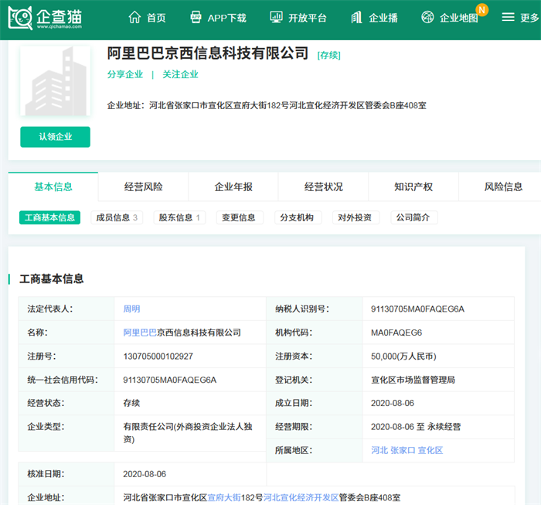Click 经营期限 value 2020-08-06 至 永续经营
541x505 pixels.
pyautogui.click(x=416, y=427)
